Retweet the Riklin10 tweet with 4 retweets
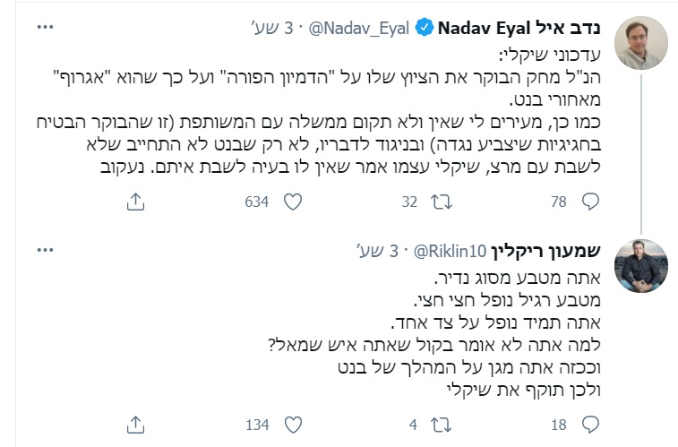The width and height of the screenshot is (678, 447). pyautogui.click(x=436, y=424)
